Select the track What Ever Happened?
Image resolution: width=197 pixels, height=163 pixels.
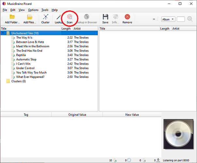coord(30,77)
